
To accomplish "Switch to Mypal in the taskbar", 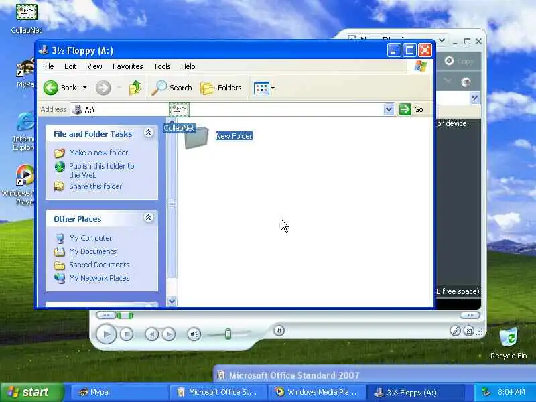I will click(x=119, y=392).
